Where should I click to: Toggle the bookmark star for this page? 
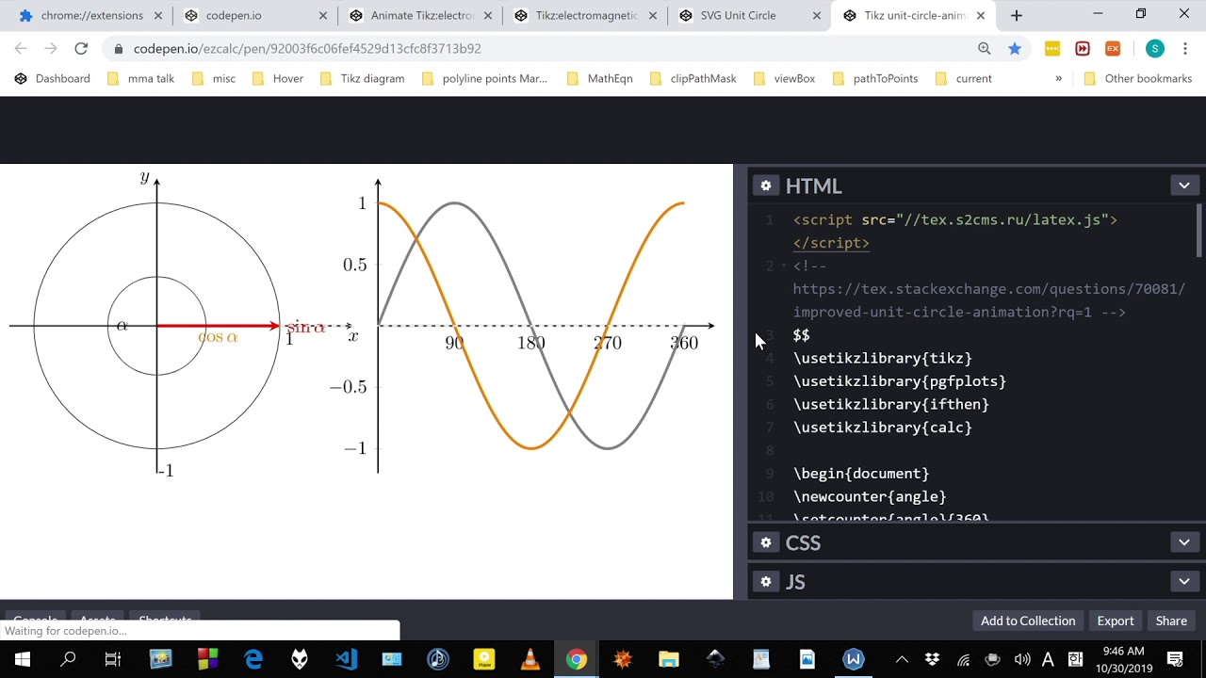(x=1015, y=48)
